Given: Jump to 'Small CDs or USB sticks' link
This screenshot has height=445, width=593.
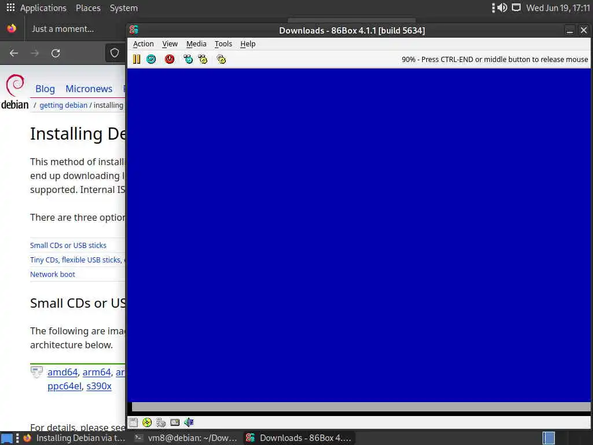Looking at the screenshot, I should tap(68, 245).
